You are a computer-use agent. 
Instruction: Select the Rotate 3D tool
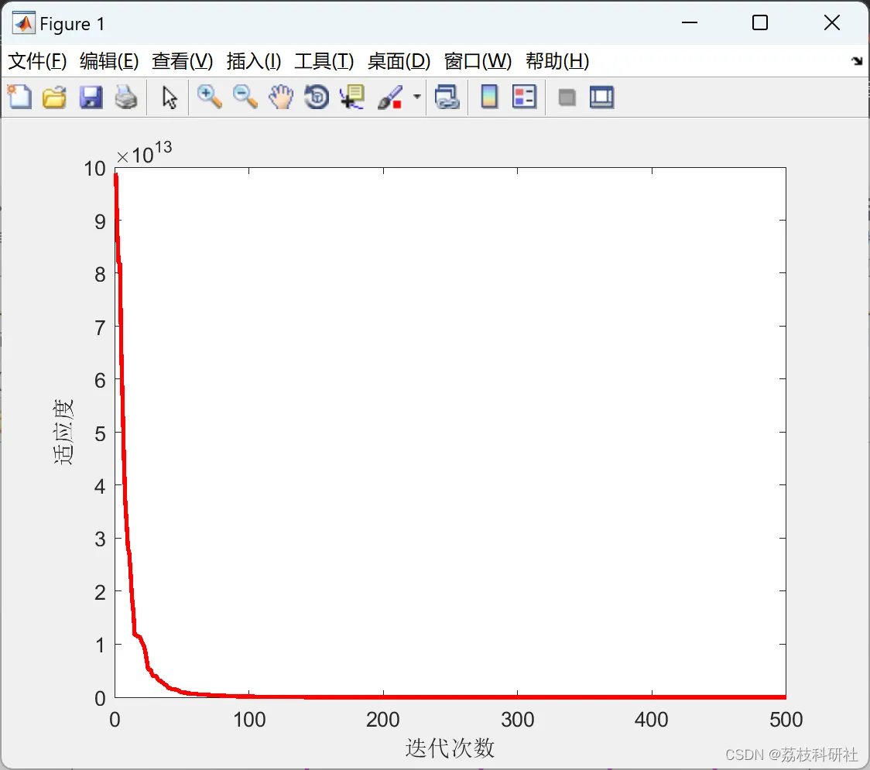coord(317,97)
